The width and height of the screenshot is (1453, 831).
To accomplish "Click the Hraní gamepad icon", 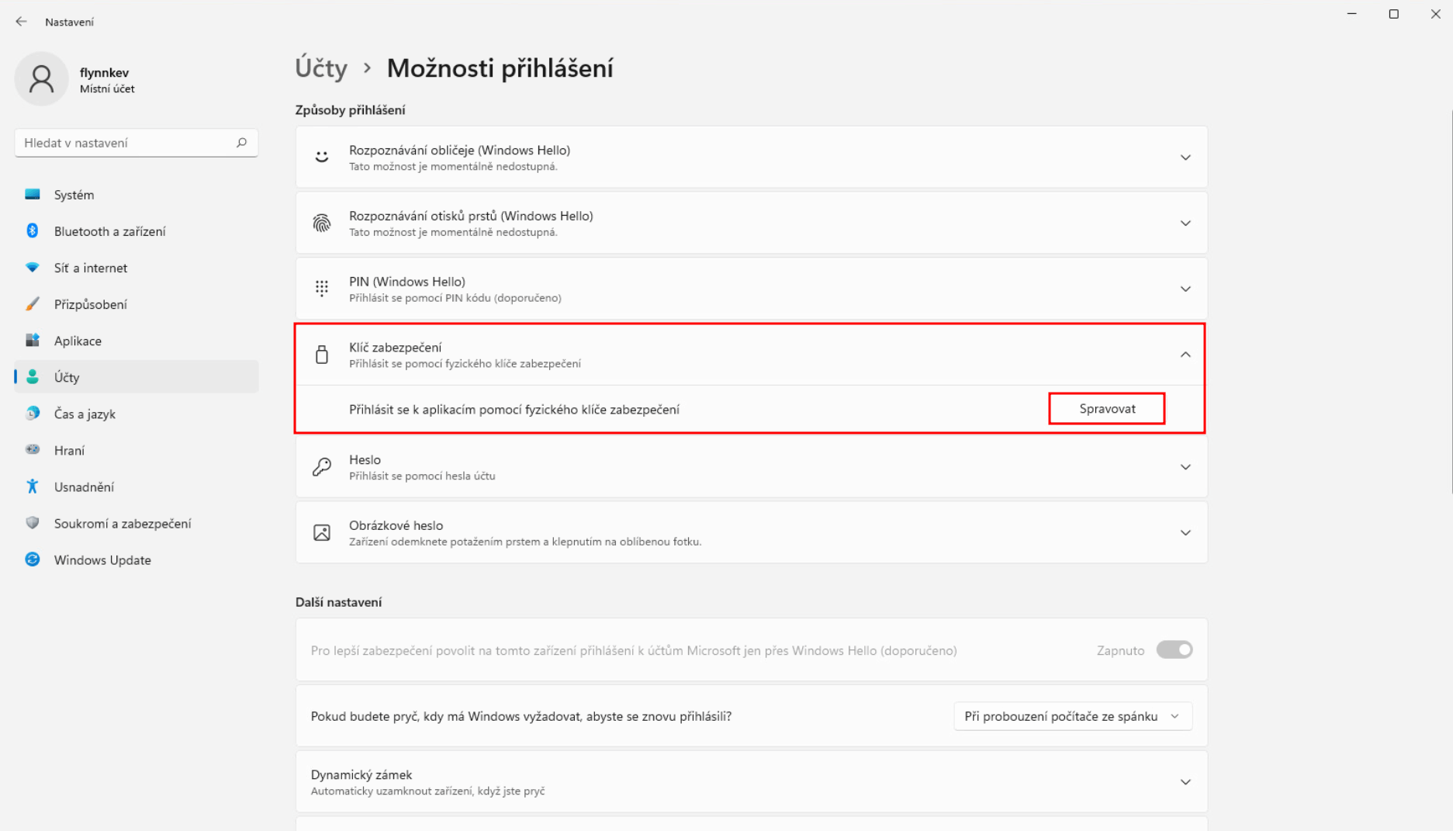I will point(33,450).
